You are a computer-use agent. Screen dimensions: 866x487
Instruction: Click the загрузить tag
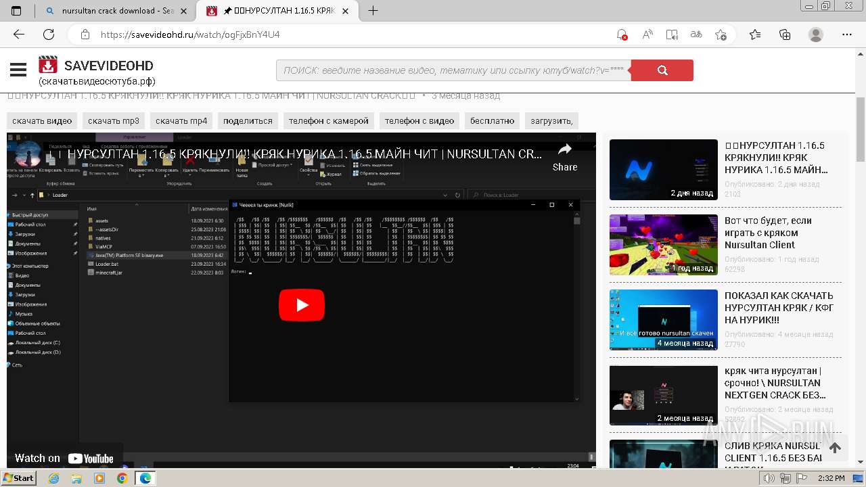click(x=552, y=120)
